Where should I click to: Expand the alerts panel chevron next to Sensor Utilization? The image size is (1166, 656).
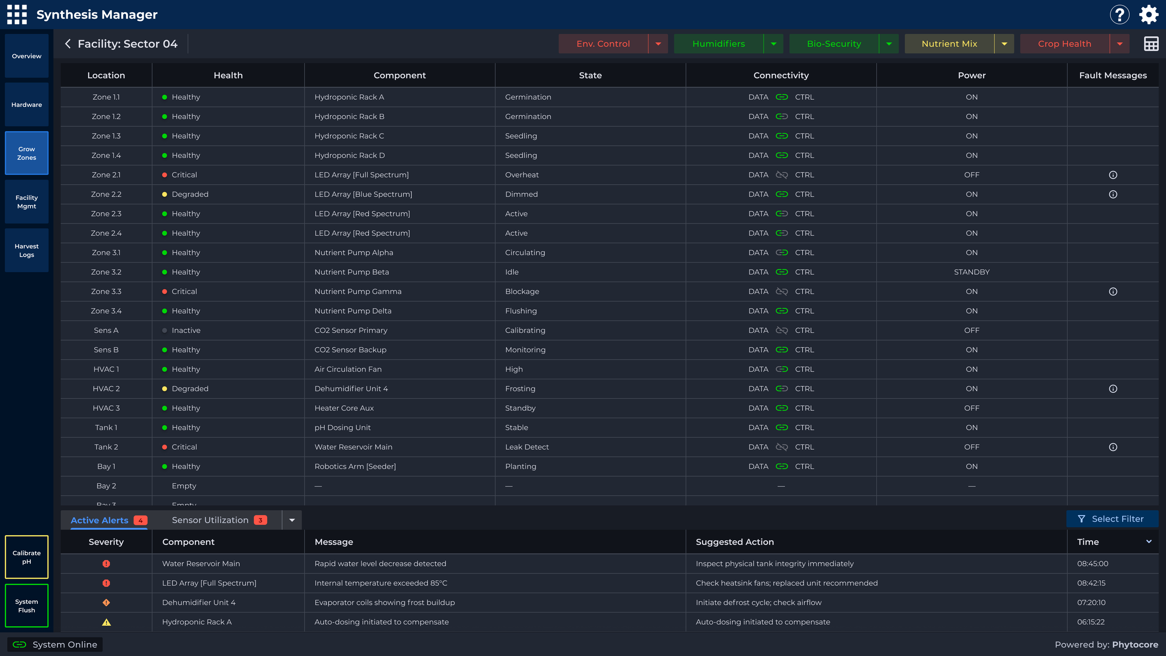click(x=292, y=520)
